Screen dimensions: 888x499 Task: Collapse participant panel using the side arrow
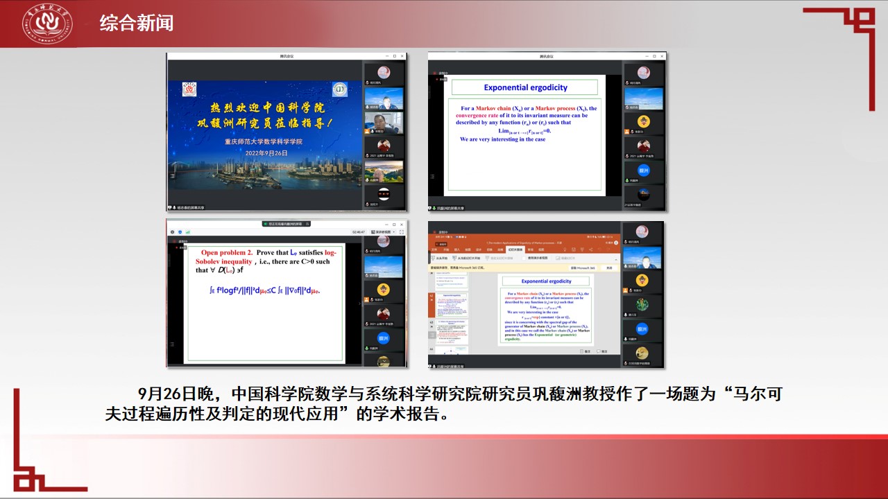click(359, 302)
